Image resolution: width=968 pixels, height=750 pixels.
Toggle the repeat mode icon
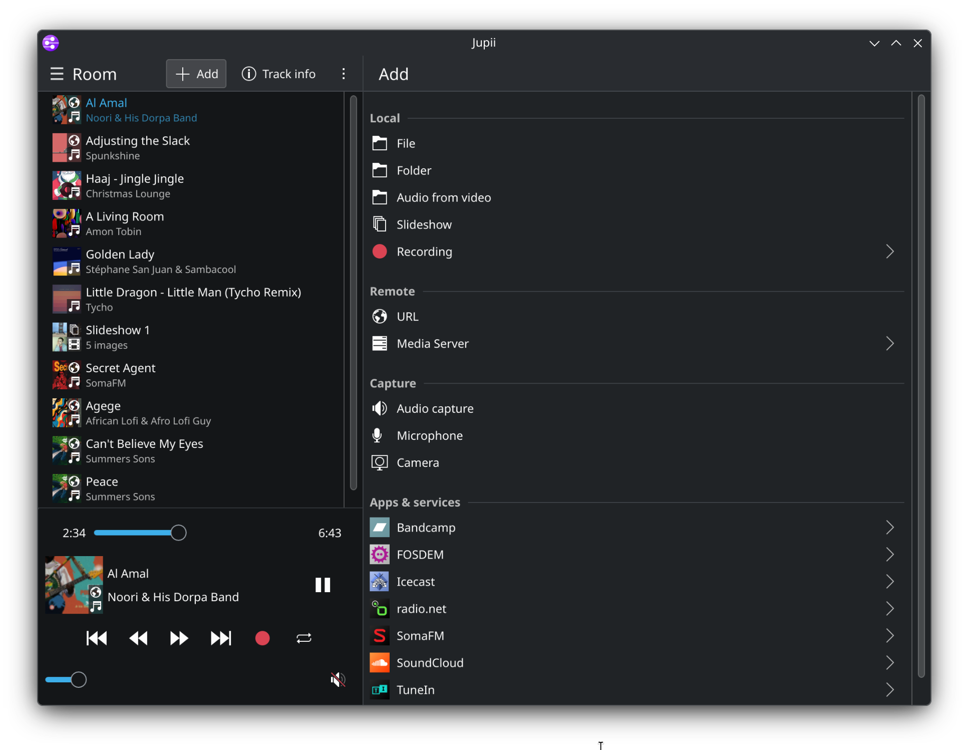[303, 638]
